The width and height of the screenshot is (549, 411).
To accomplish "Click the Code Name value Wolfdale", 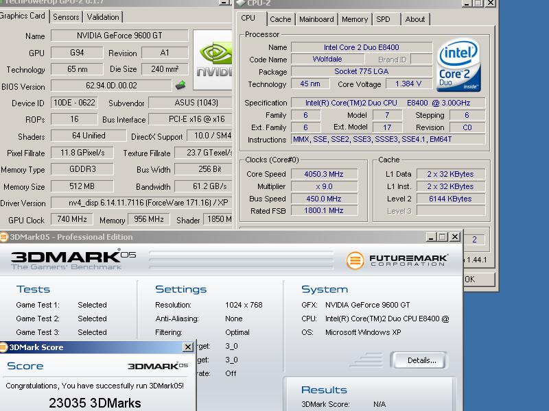I will [327, 59].
